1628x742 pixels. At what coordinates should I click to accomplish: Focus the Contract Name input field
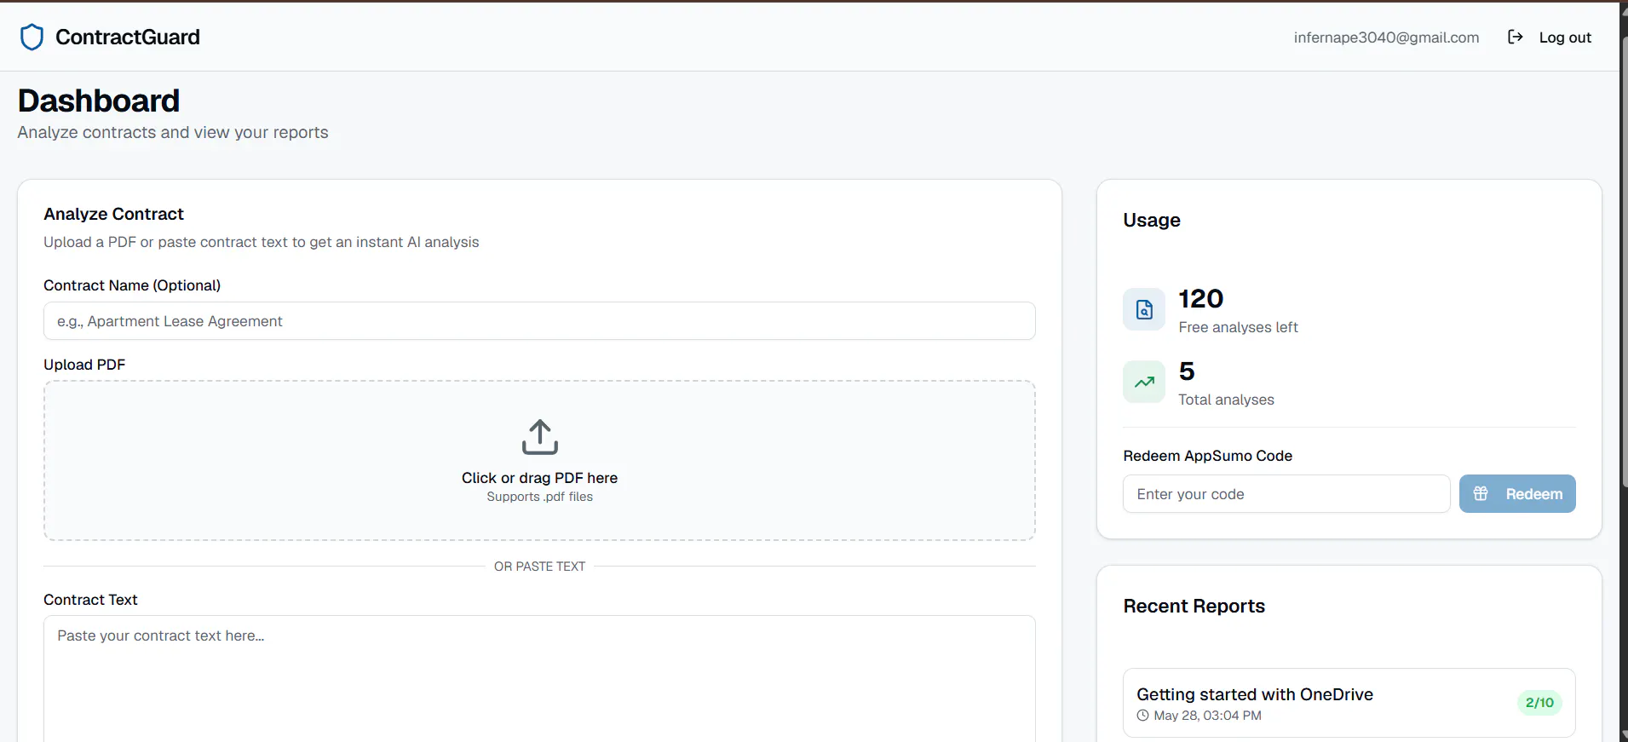coord(539,321)
